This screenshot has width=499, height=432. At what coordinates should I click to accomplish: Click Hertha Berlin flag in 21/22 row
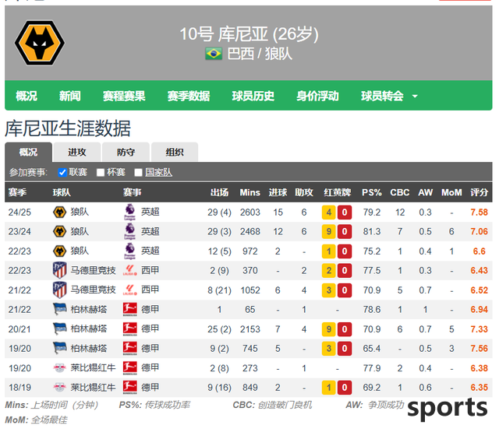coord(59,309)
